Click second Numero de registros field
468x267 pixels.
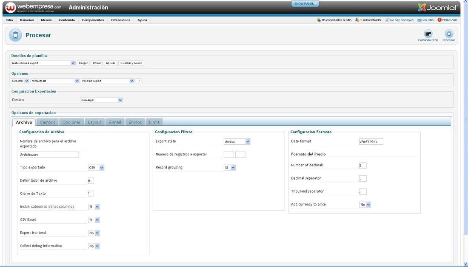[240, 155]
